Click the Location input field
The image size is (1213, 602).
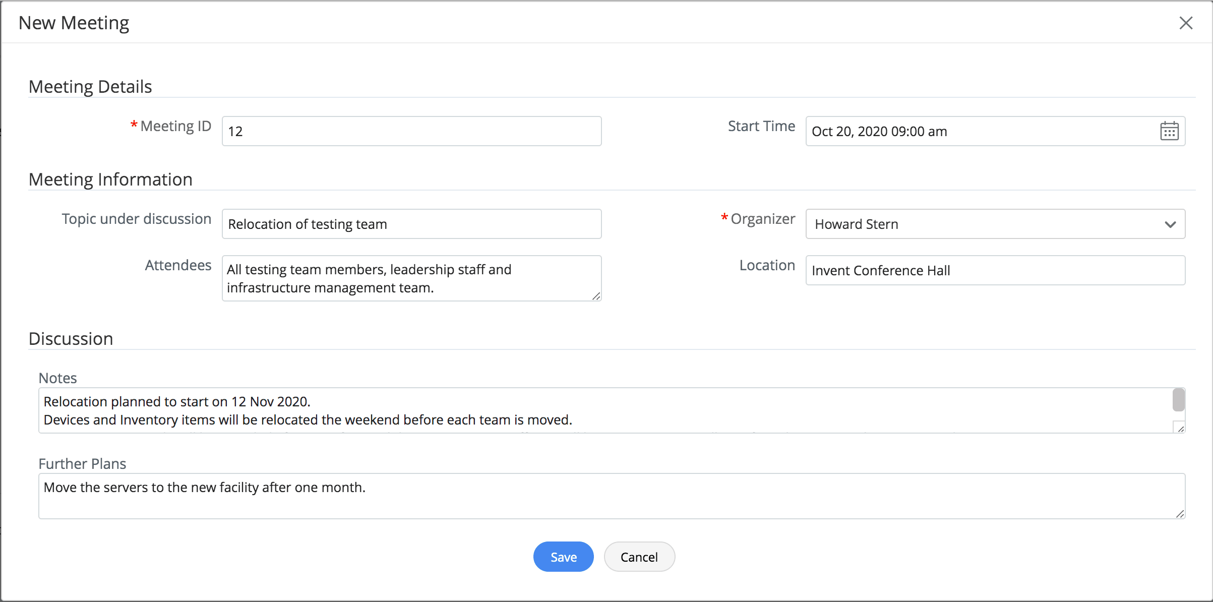point(995,270)
